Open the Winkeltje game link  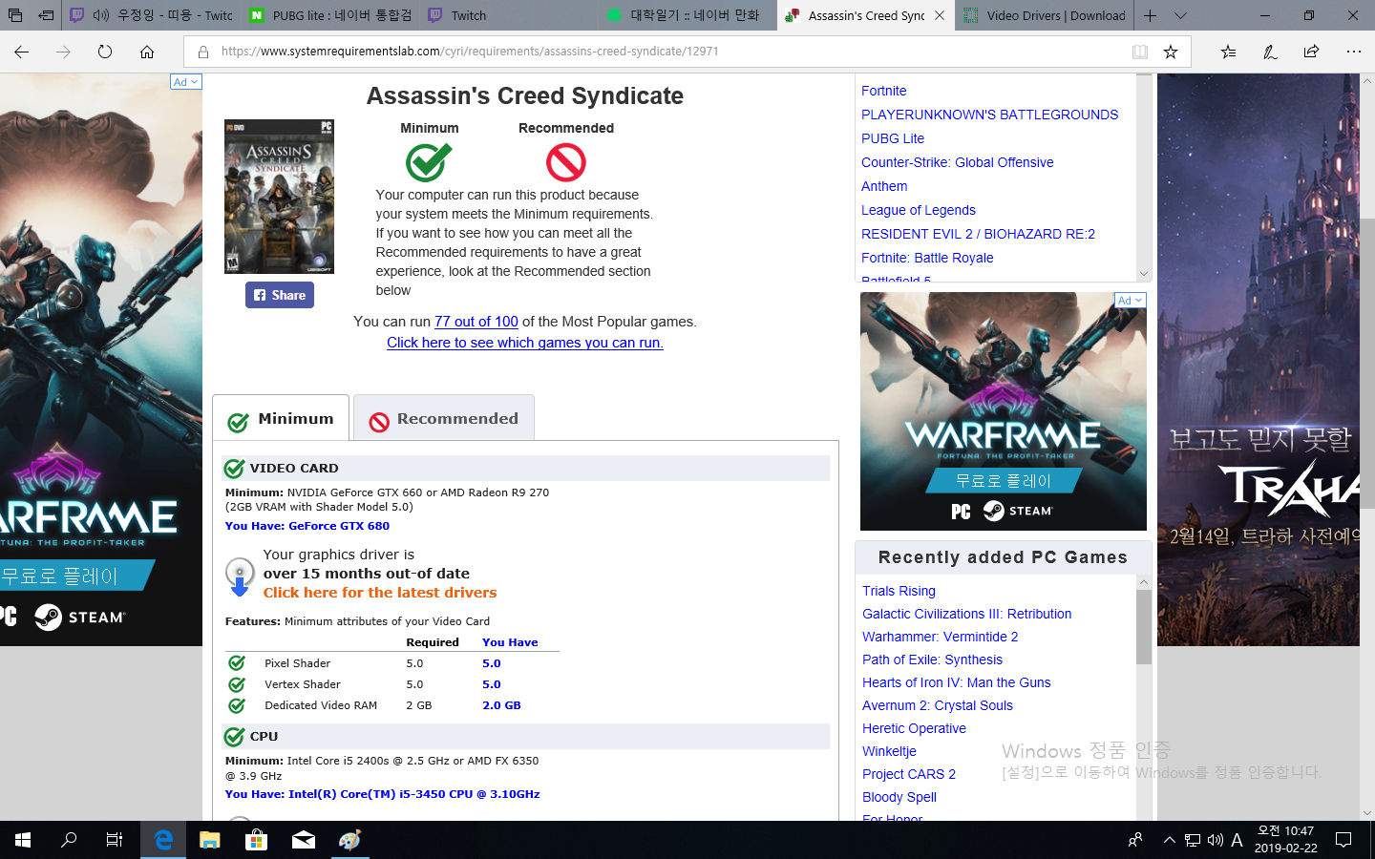pyautogui.click(x=889, y=751)
